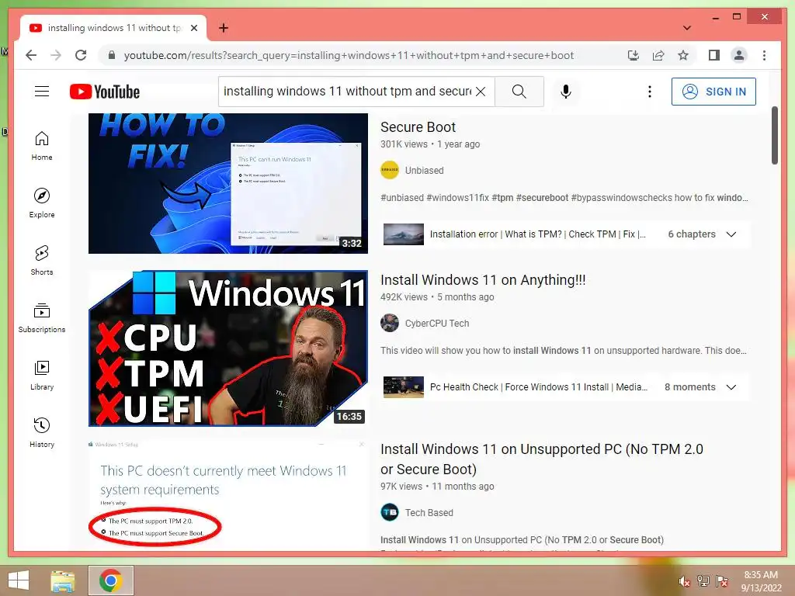The height and width of the screenshot is (596, 795).
Task: Open a new tab with the plus
Action: (x=224, y=28)
